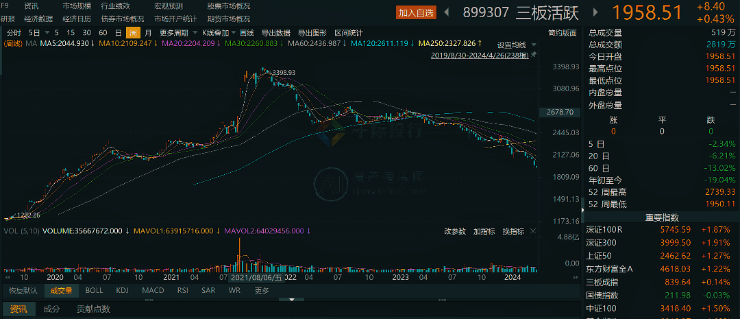
Task: Open the 5日 period dropdown arrow
Action: point(47,33)
